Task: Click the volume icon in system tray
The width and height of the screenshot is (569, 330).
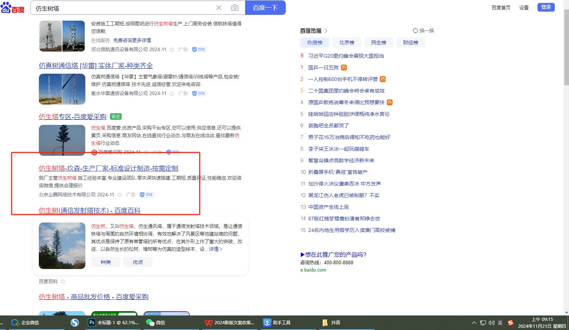Action: point(492,323)
